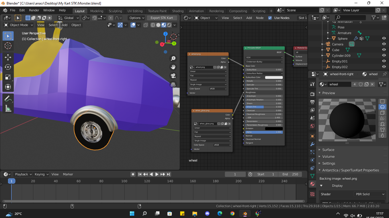The image size is (389, 218).
Task: Activate the Annotate pencil tool
Action: click(x=8, y=98)
